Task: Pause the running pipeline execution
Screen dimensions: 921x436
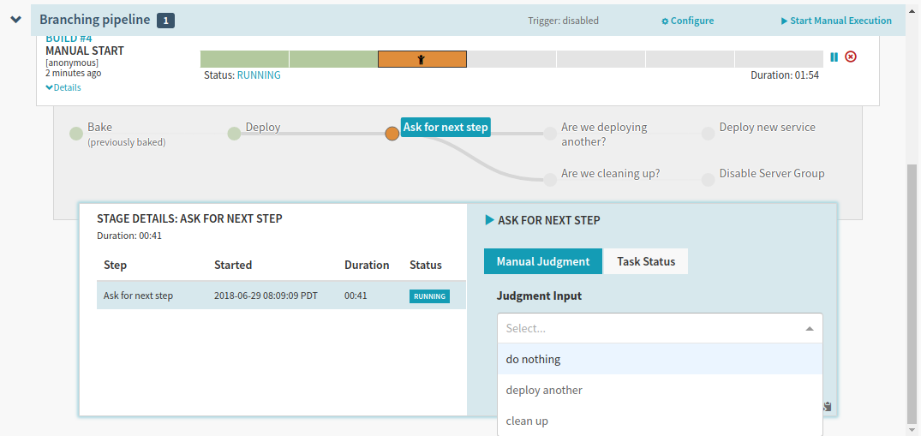Action: (834, 57)
